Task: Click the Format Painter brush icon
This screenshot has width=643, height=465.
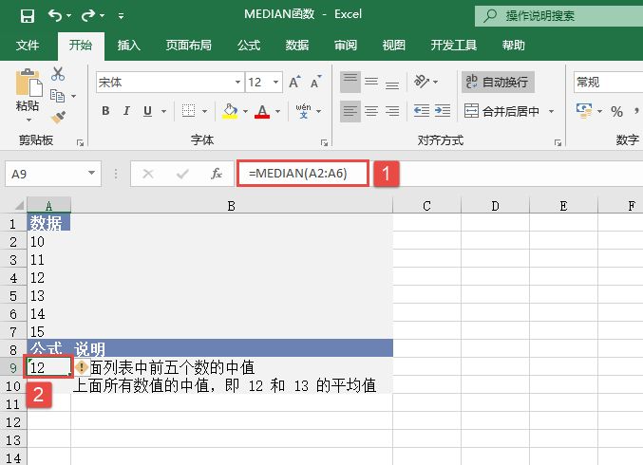Action: pos(58,118)
